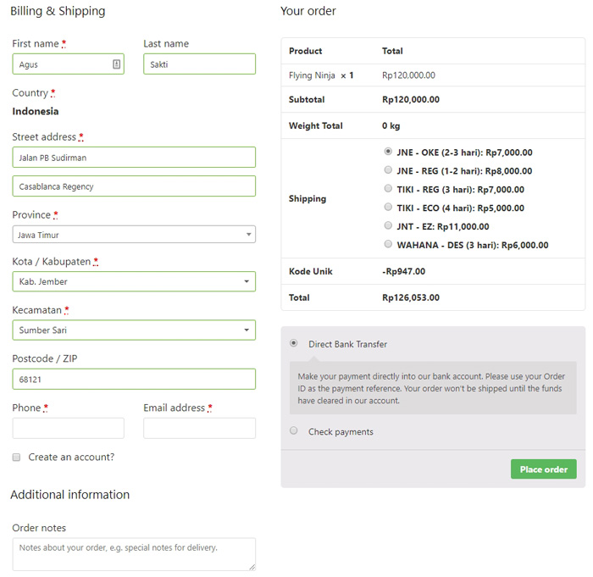Open the Province dropdown
The width and height of the screenshot is (593, 577).
pyautogui.click(x=134, y=235)
